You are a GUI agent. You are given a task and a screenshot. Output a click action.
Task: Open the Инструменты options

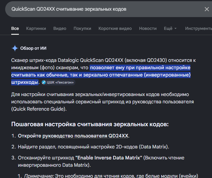click(x=198, y=28)
